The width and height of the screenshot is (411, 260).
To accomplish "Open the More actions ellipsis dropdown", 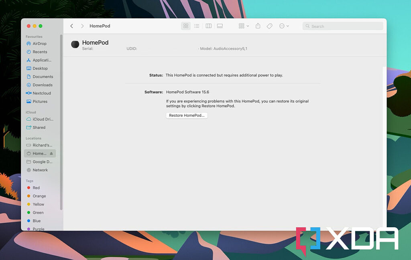I will click(x=284, y=26).
